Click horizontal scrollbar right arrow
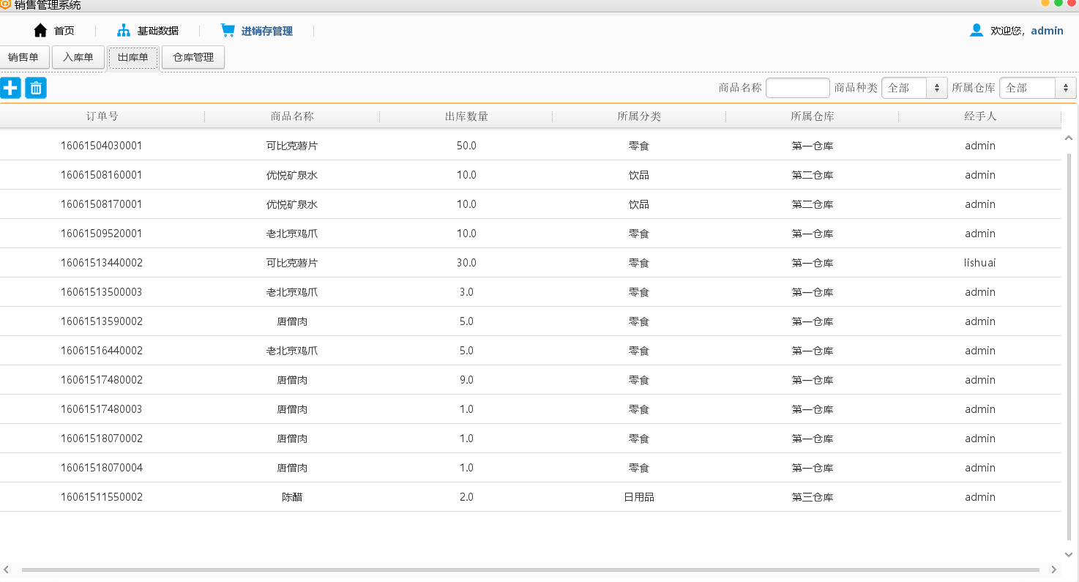The width and height of the screenshot is (1079, 582). [1054, 570]
